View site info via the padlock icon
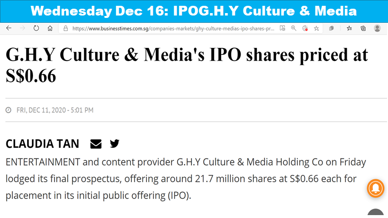The width and height of the screenshot is (388, 218). click(x=65, y=29)
